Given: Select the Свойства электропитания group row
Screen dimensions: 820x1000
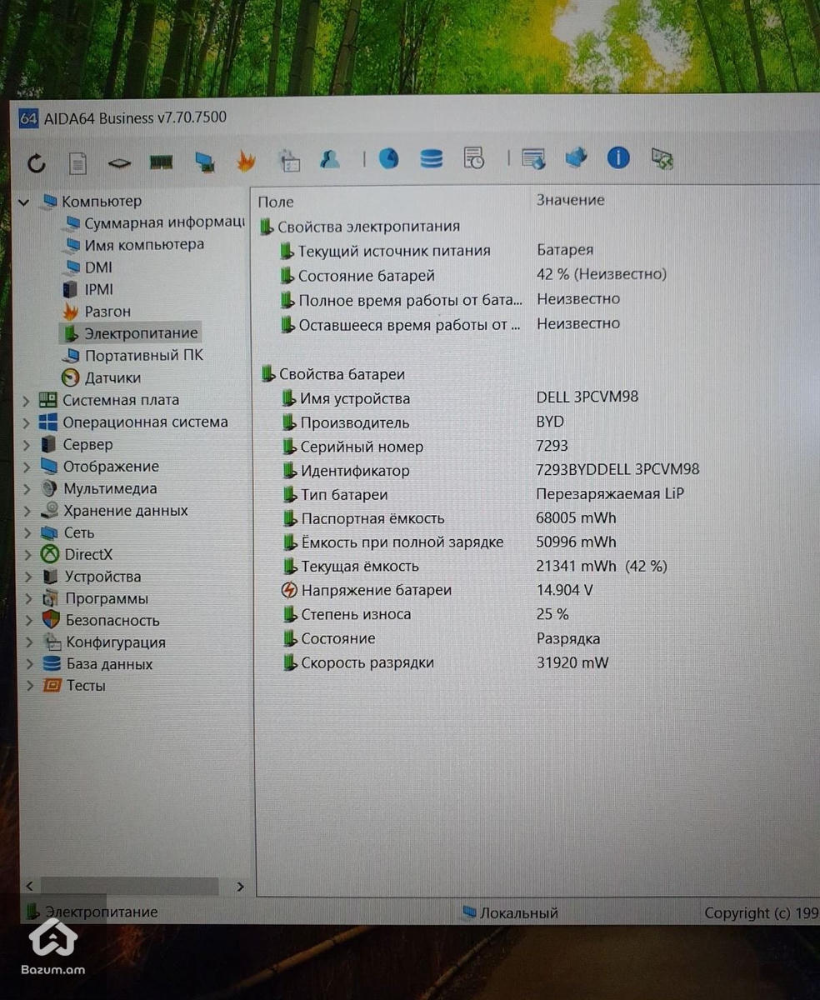Looking at the screenshot, I should [x=360, y=227].
